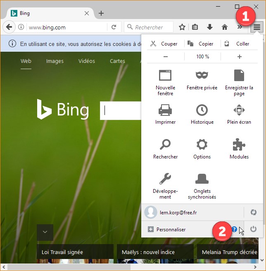Reset zoom at 100 %
The image size is (266, 271).
pos(202,57)
